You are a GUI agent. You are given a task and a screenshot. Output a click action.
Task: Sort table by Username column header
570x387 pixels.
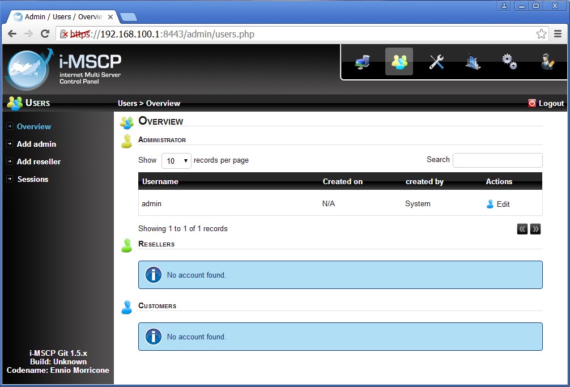tap(160, 182)
